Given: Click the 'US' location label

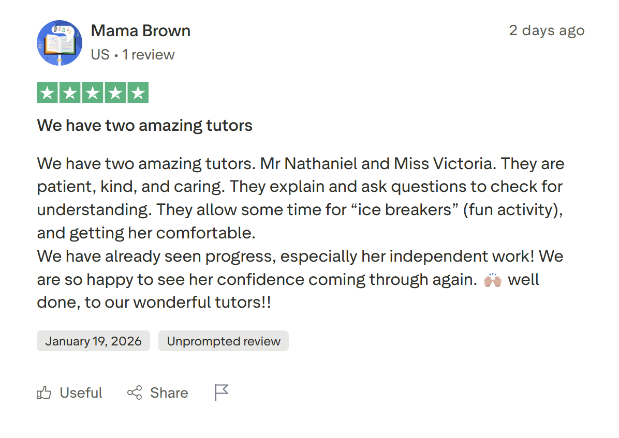Looking at the screenshot, I should [x=100, y=54].
